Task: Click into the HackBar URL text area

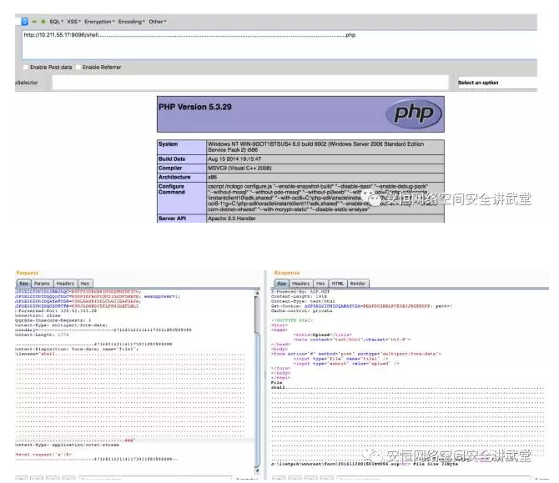Action: pos(279,44)
